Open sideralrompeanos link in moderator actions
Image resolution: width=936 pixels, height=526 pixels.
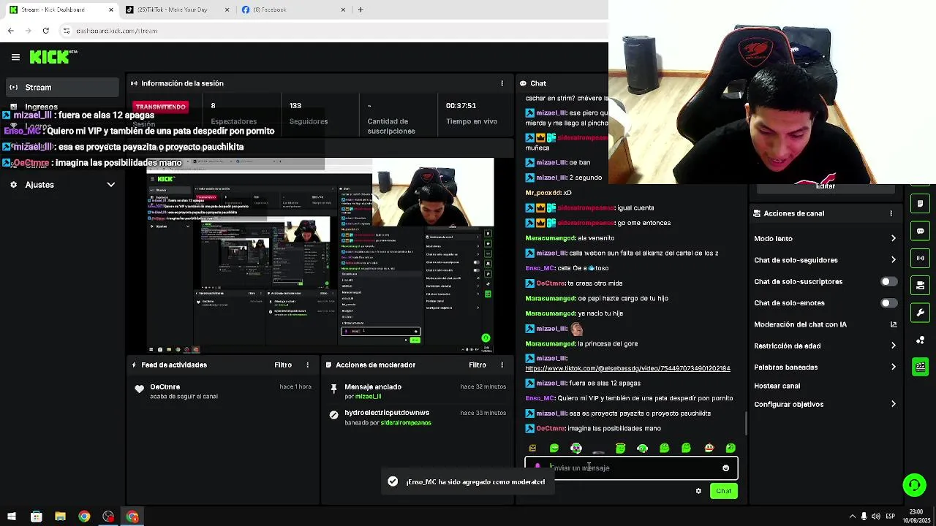(x=406, y=423)
